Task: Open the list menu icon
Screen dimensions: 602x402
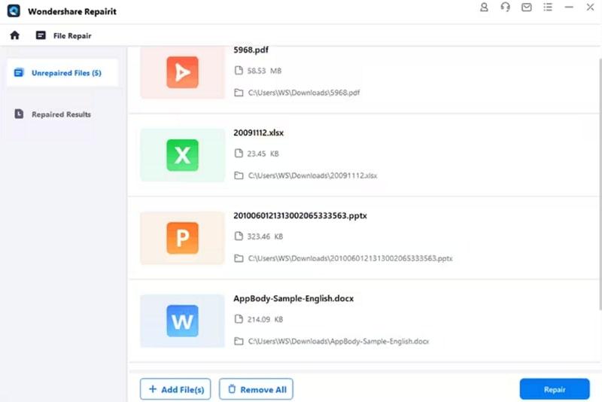Action: 548,8
